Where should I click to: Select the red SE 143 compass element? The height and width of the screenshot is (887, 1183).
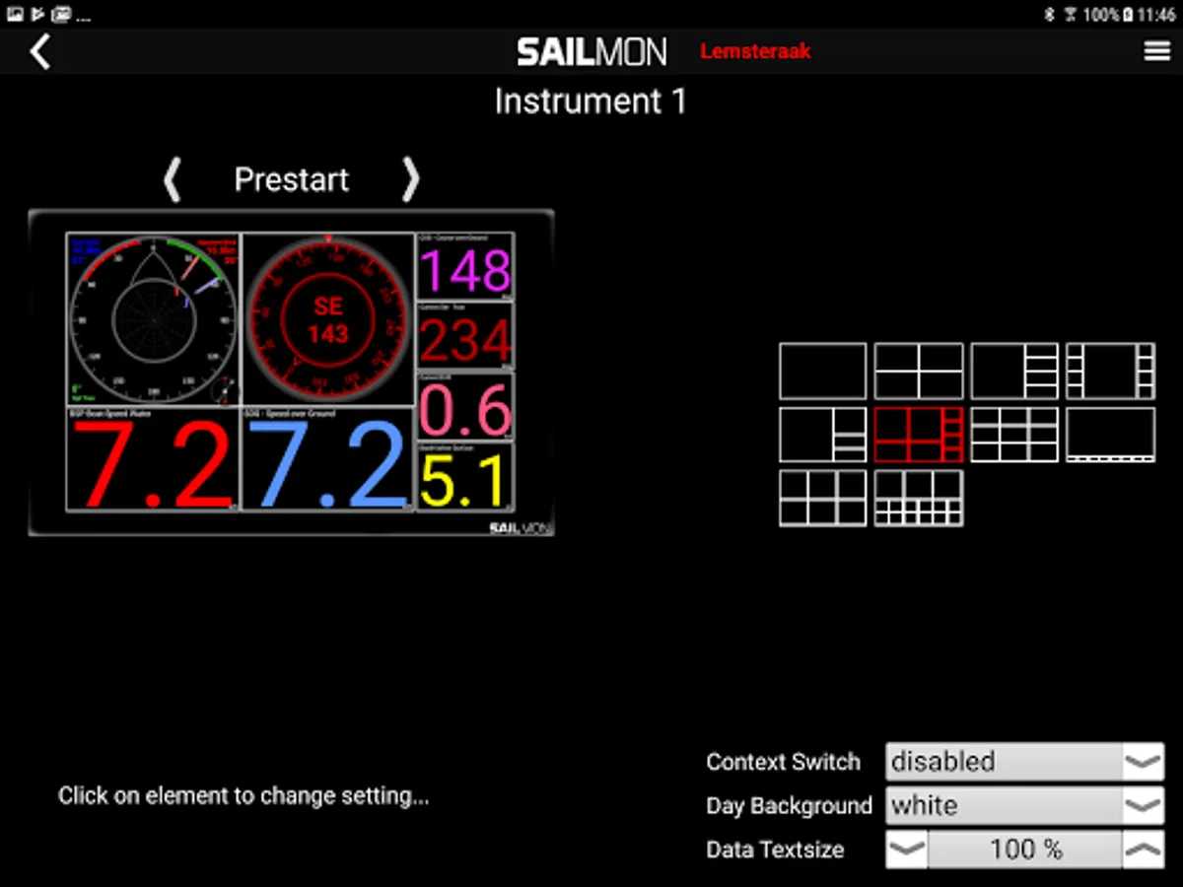(327, 319)
